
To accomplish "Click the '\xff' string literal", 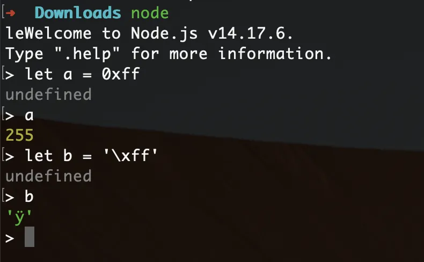I will pos(130,156).
